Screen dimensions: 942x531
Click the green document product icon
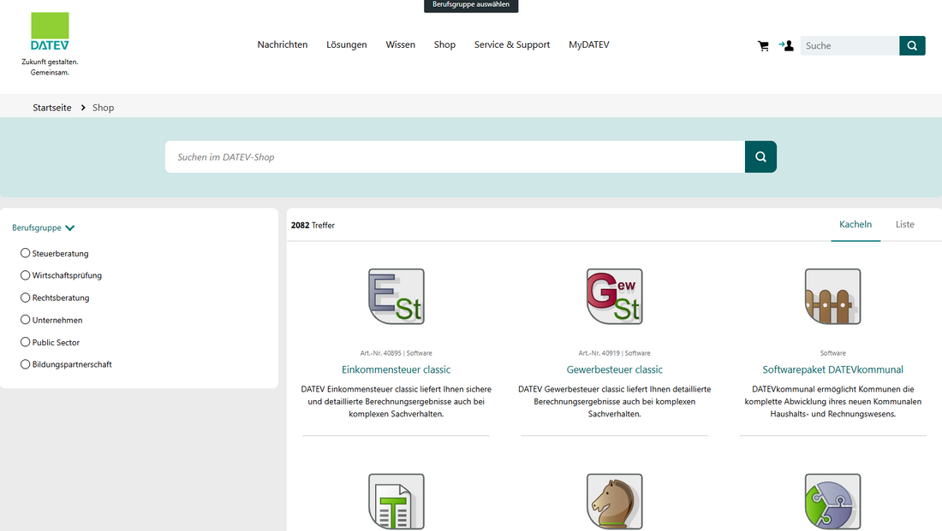[396, 502]
